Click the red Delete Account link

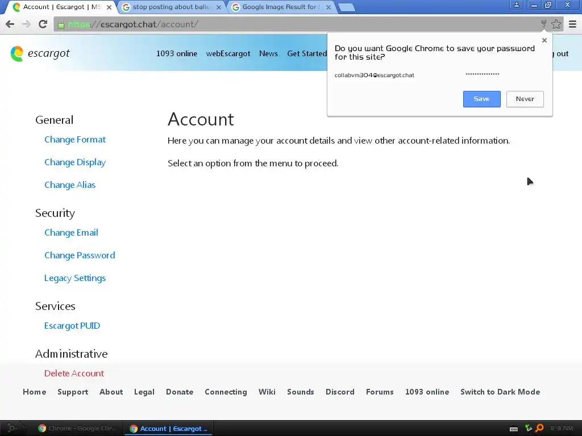tap(74, 374)
